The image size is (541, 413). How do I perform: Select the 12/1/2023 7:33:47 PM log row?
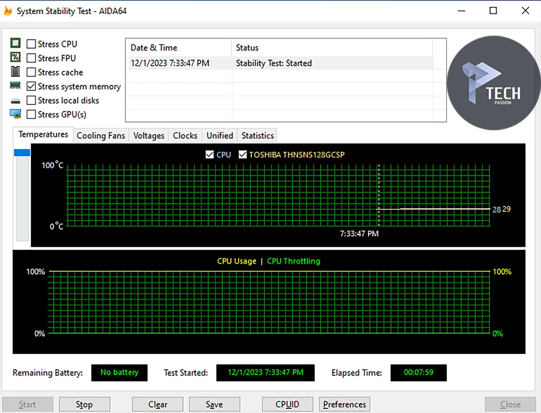[x=281, y=63]
